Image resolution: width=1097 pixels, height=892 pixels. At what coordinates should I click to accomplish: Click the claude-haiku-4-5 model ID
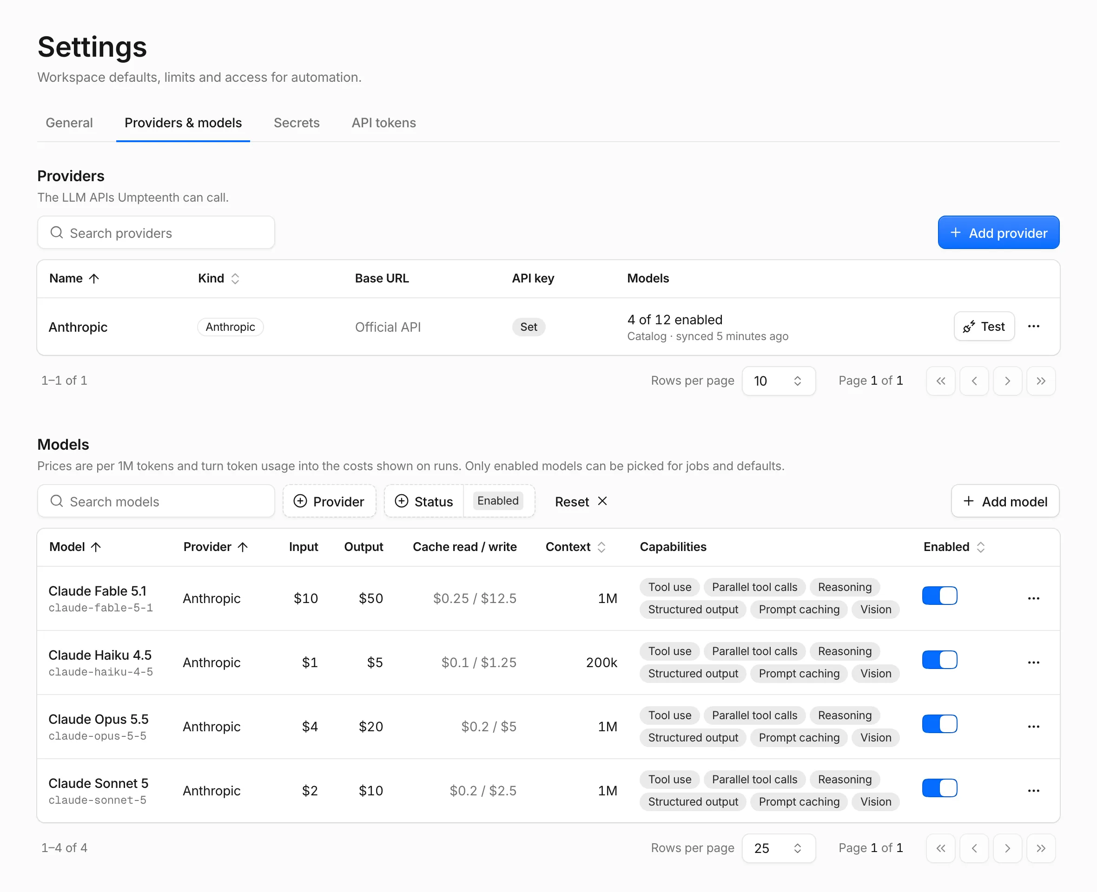101,672
